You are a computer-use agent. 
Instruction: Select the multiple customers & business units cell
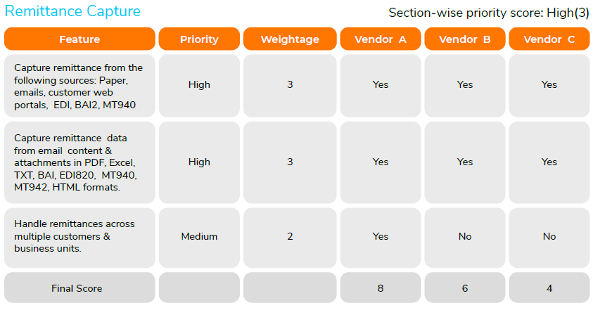[x=79, y=236]
